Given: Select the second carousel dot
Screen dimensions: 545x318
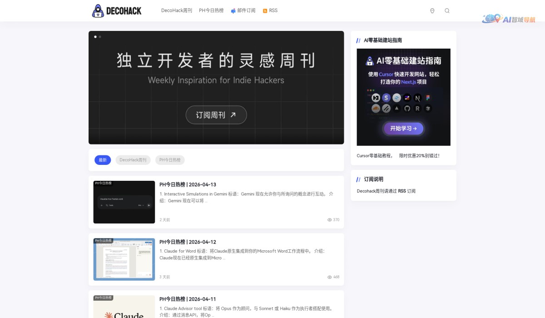Looking at the screenshot, I should (99, 37).
